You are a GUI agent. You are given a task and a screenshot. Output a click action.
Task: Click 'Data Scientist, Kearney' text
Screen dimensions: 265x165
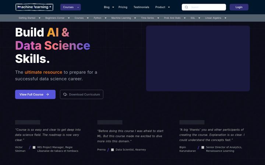click(x=131, y=150)
